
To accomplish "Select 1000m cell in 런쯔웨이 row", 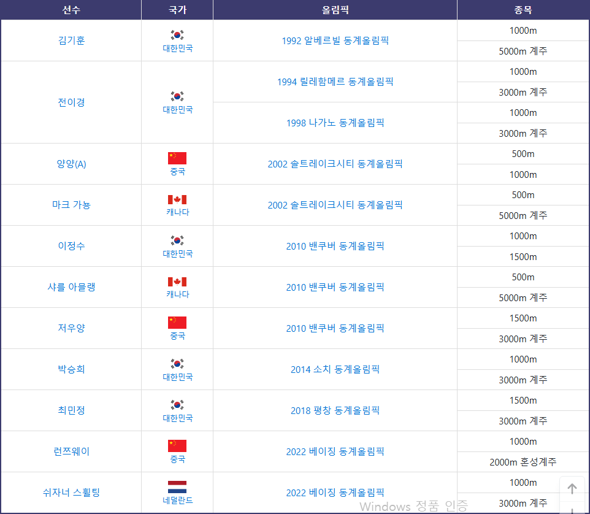I will [x=523, y=442].
